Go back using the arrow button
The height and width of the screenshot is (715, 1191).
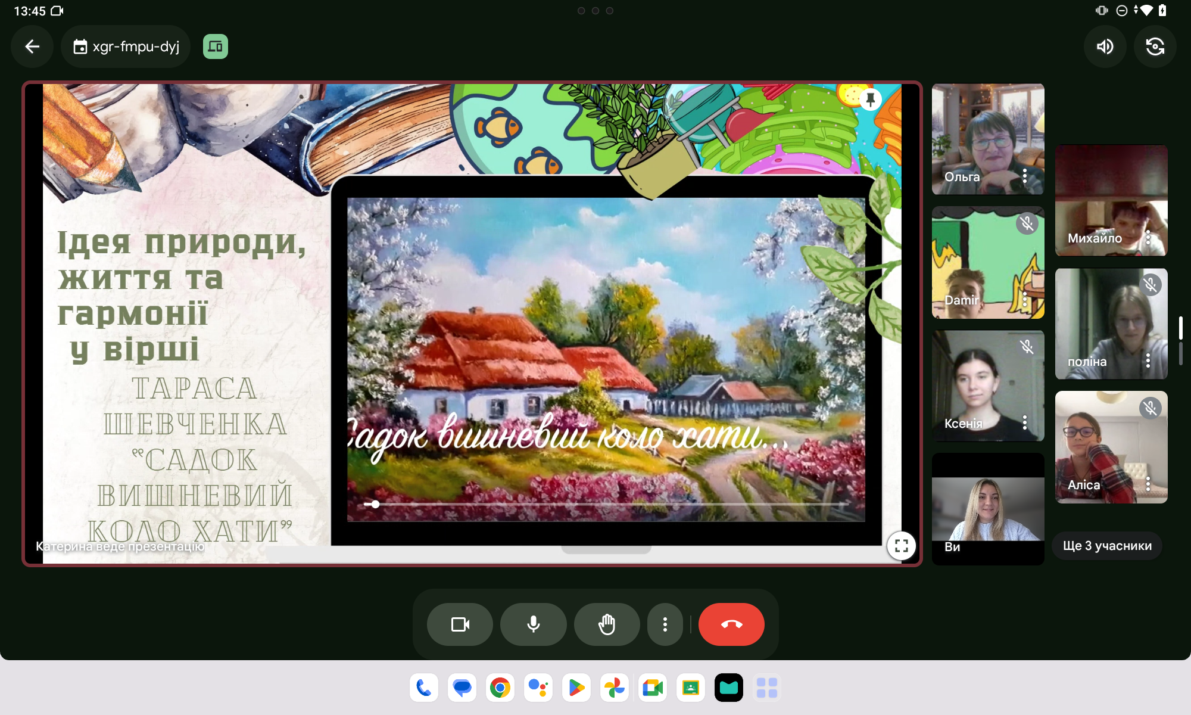coord(32,46)
